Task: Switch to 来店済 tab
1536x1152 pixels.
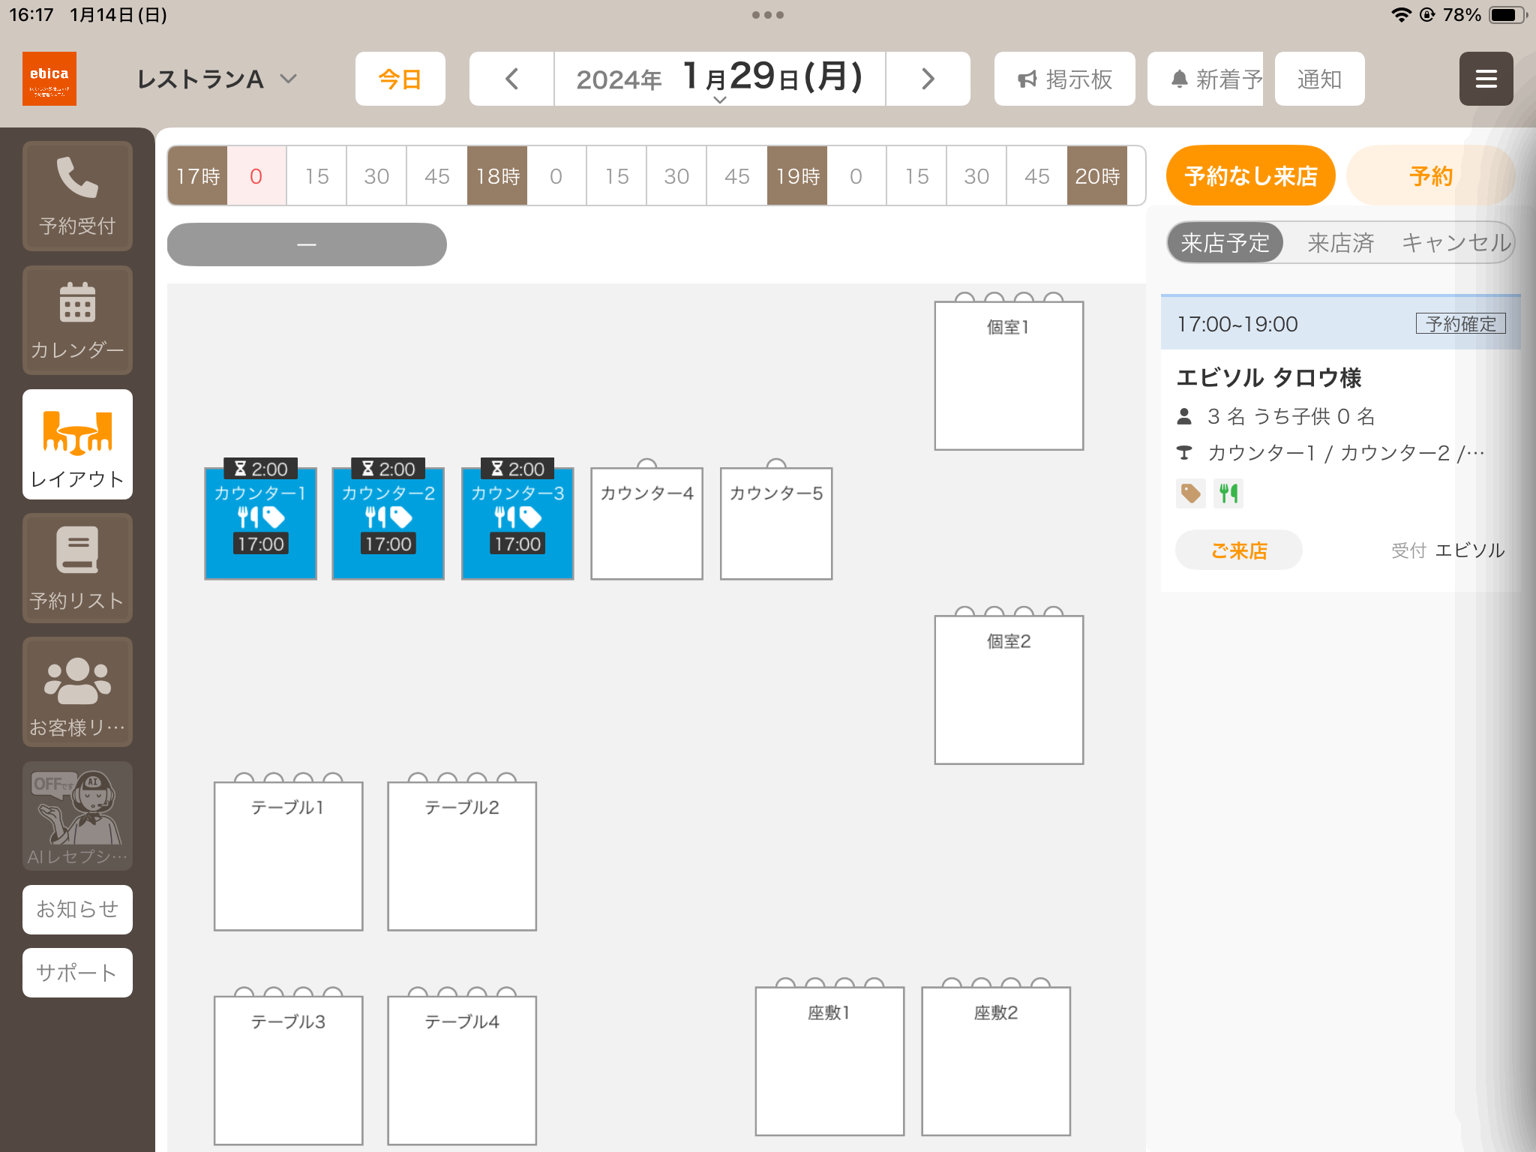Action: pos(1340,242)
